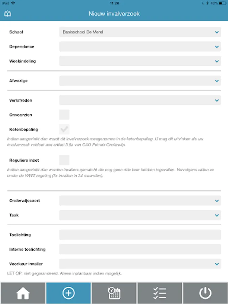Expand the Afwezige dropdown
228x304 pixels.
(x=140, y=81)
